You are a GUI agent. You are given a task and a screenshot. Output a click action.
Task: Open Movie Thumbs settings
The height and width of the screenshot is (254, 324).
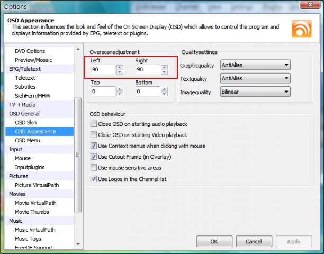pos(32,212)
